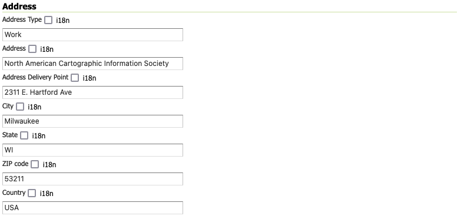Screen dimensions: 464x219
Task: Focus the ZIP code field with 53211
Action: pos(92,179)
